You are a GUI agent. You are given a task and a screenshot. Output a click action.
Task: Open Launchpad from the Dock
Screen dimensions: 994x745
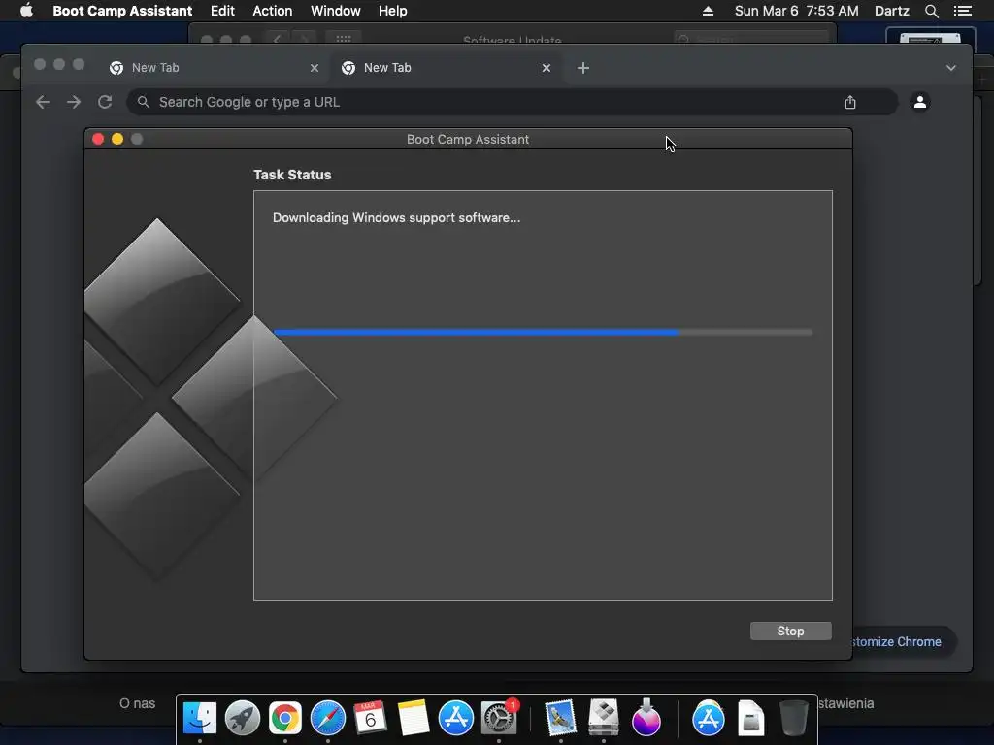[242, 718]
